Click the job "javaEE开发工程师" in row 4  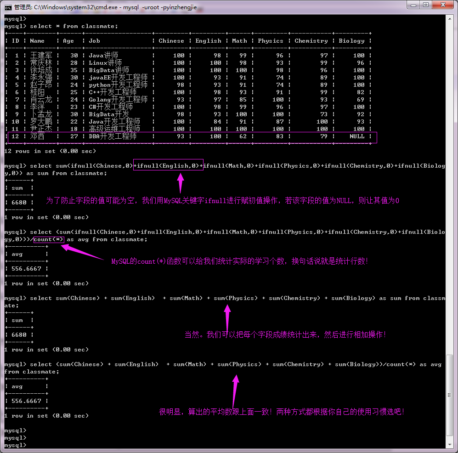click(x=118, y=77)
